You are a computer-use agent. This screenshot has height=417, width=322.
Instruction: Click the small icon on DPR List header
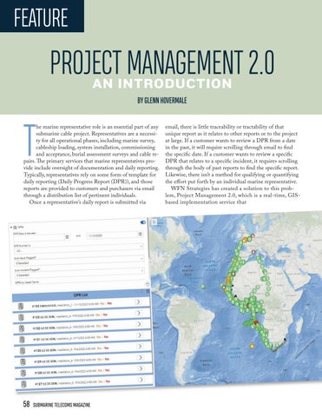point(148,291)
